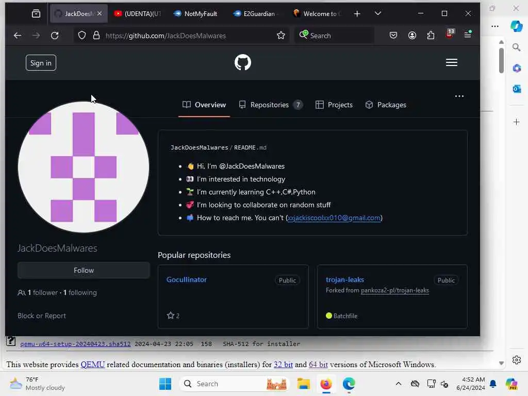Image resolution: width=528 pixels, height=396 pixels.
Task: Add a sidebar app with the plus icon
Action: pos(517,122)
